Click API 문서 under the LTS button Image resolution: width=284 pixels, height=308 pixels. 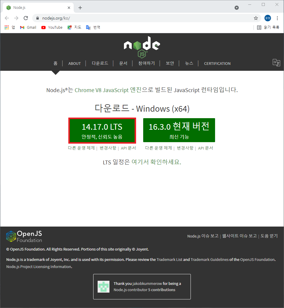tap(128, 148)
